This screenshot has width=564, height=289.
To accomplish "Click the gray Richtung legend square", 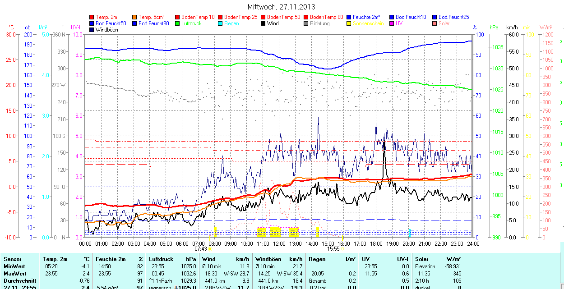I will point(306,23).
